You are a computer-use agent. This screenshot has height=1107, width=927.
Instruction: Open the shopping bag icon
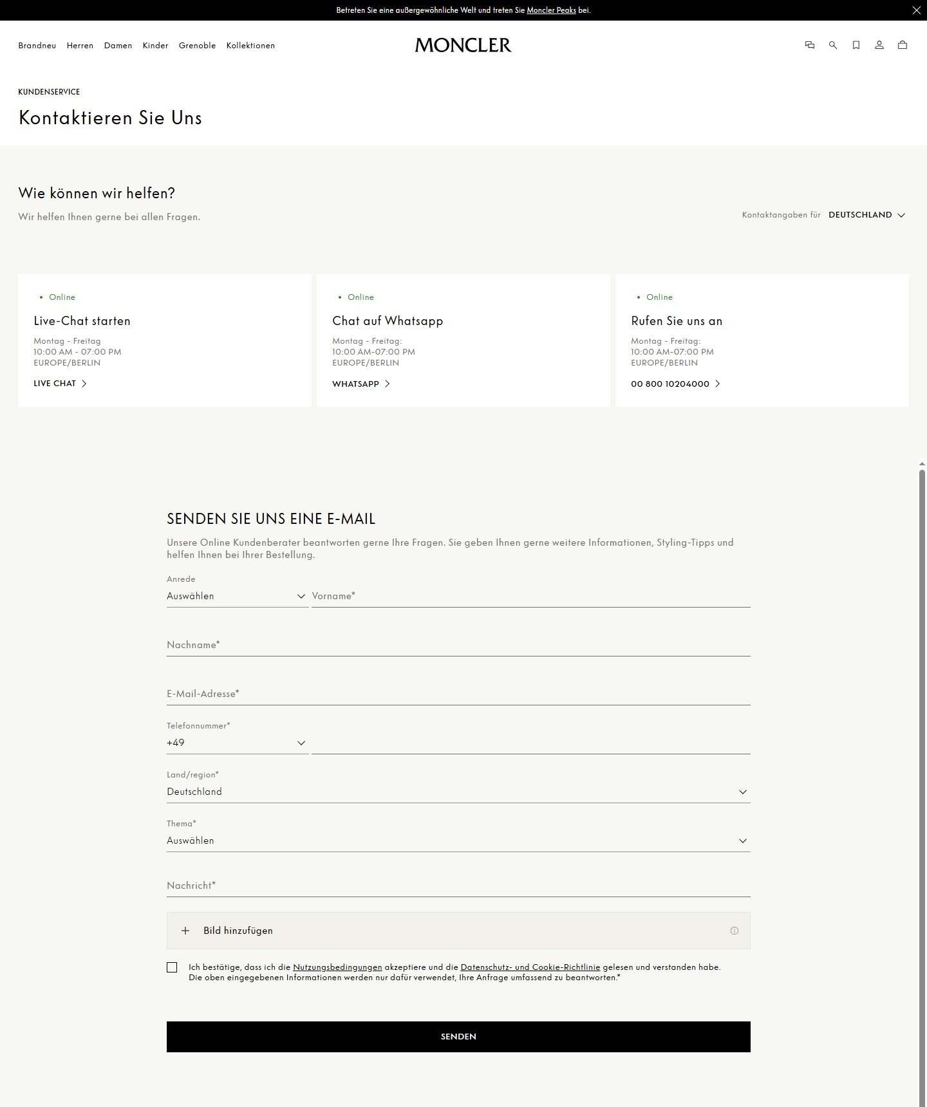903,45
